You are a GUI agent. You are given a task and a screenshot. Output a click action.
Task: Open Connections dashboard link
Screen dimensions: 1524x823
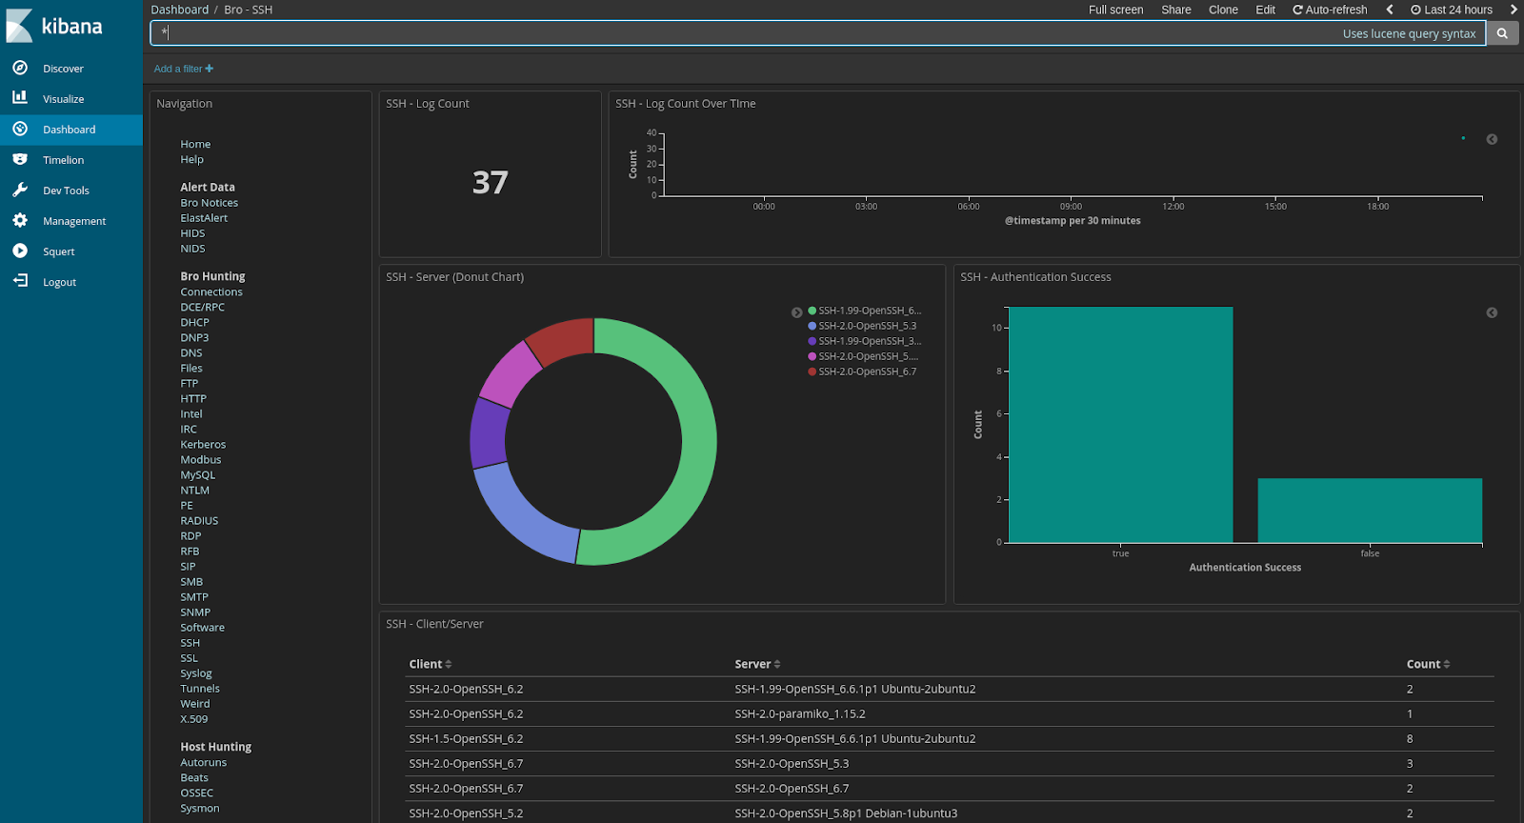pos(211,292)
